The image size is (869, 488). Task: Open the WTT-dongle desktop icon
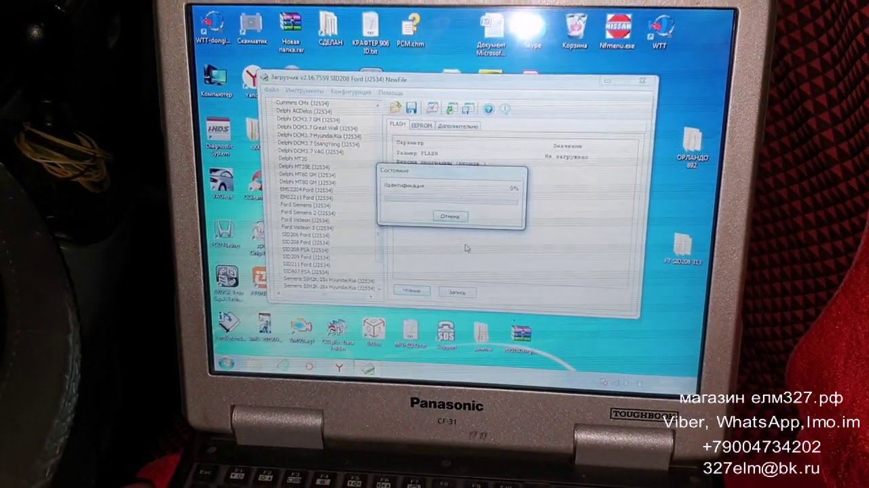[x=212, y=28]
